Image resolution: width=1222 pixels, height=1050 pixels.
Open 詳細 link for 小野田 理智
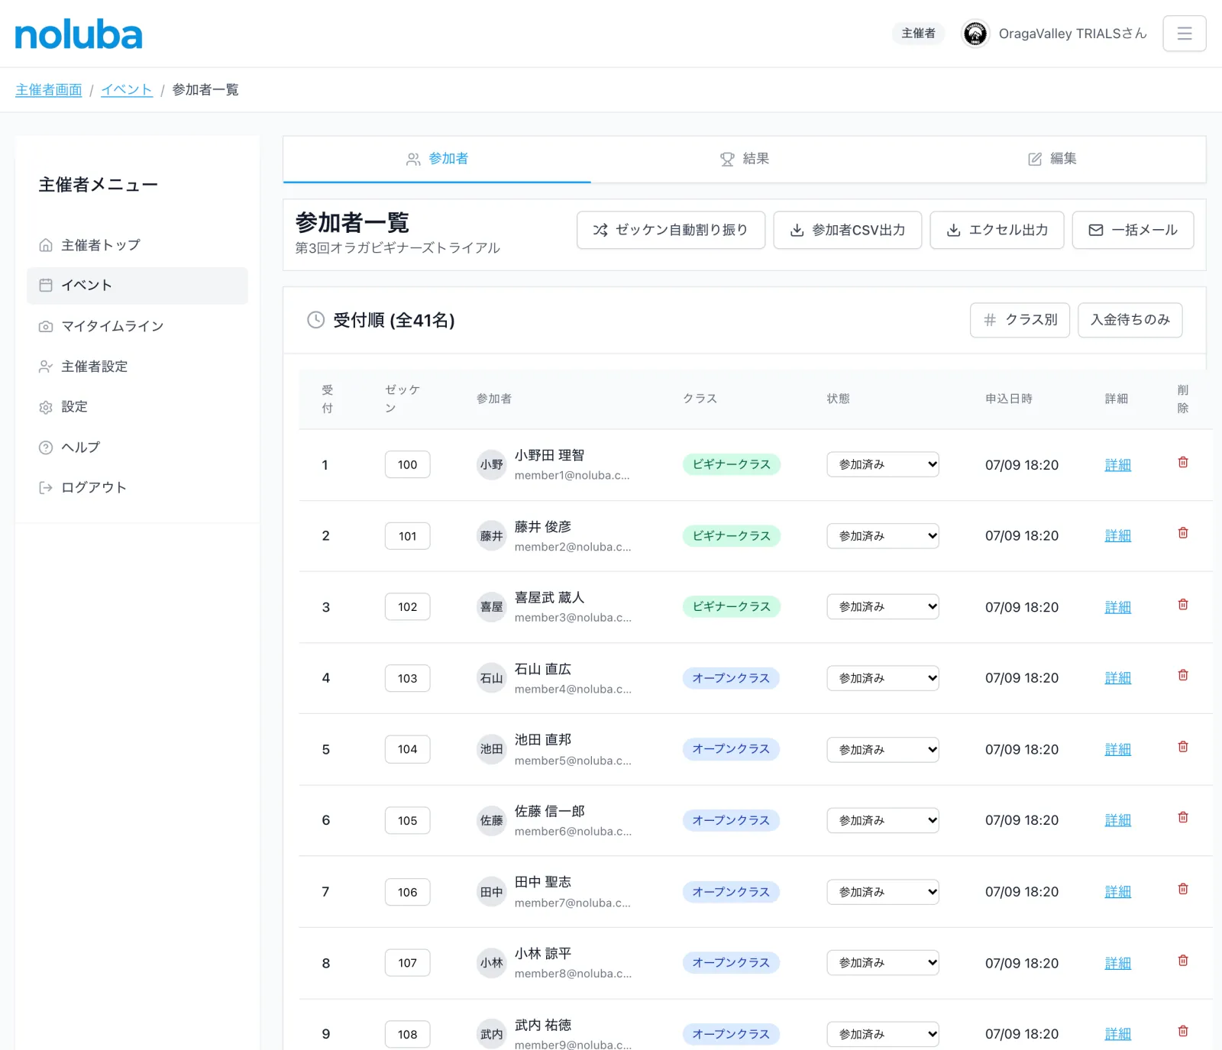(x=1117, y=465)
